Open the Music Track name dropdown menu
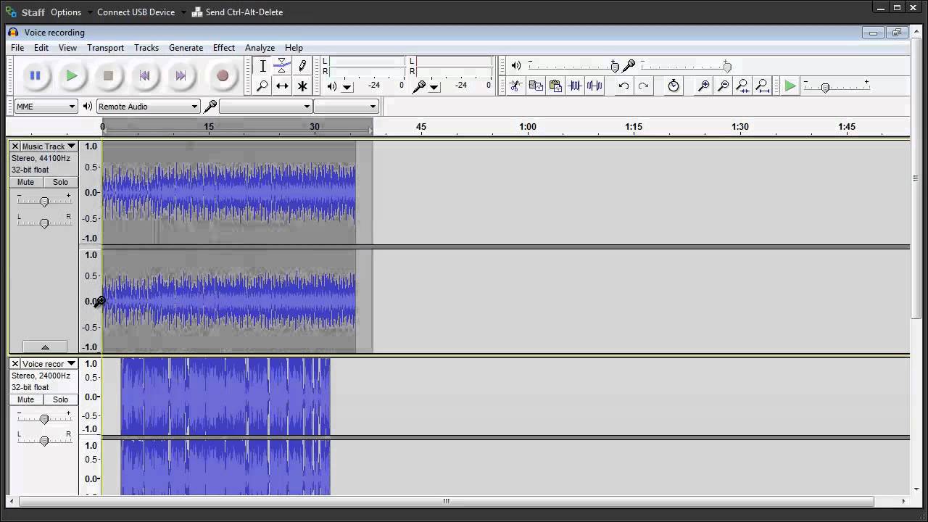Screen dimensions: 928x522 49,146
